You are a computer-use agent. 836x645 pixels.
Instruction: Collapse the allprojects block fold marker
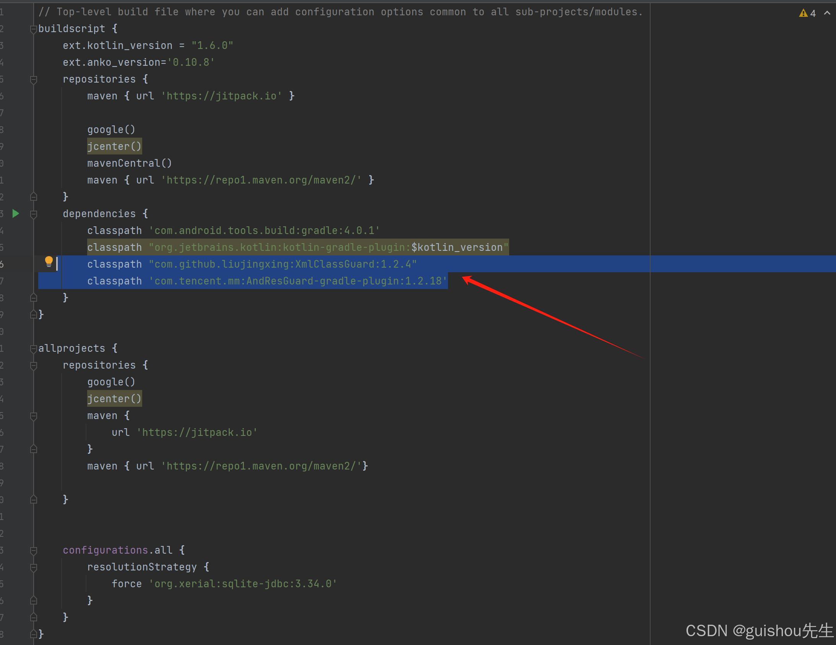coord(33,349)
